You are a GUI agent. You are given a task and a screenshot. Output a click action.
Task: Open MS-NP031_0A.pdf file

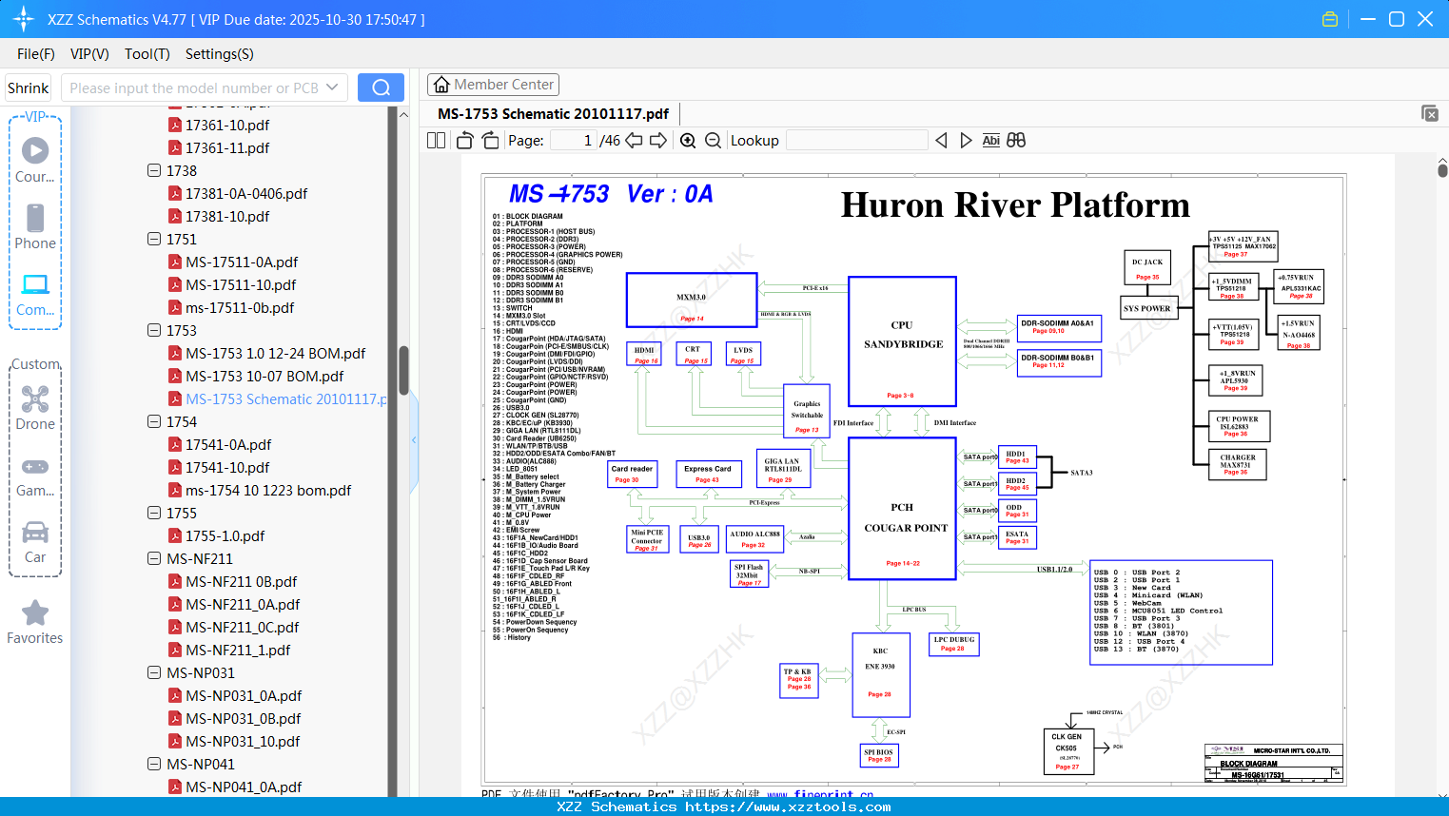click(244, 696)
